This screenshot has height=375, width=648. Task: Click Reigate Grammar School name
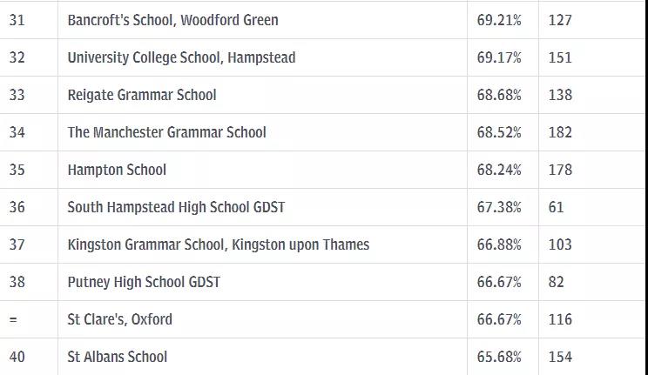tap(142, 95)
